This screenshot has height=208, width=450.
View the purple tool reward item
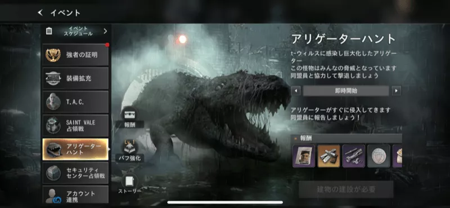[354, 156]
